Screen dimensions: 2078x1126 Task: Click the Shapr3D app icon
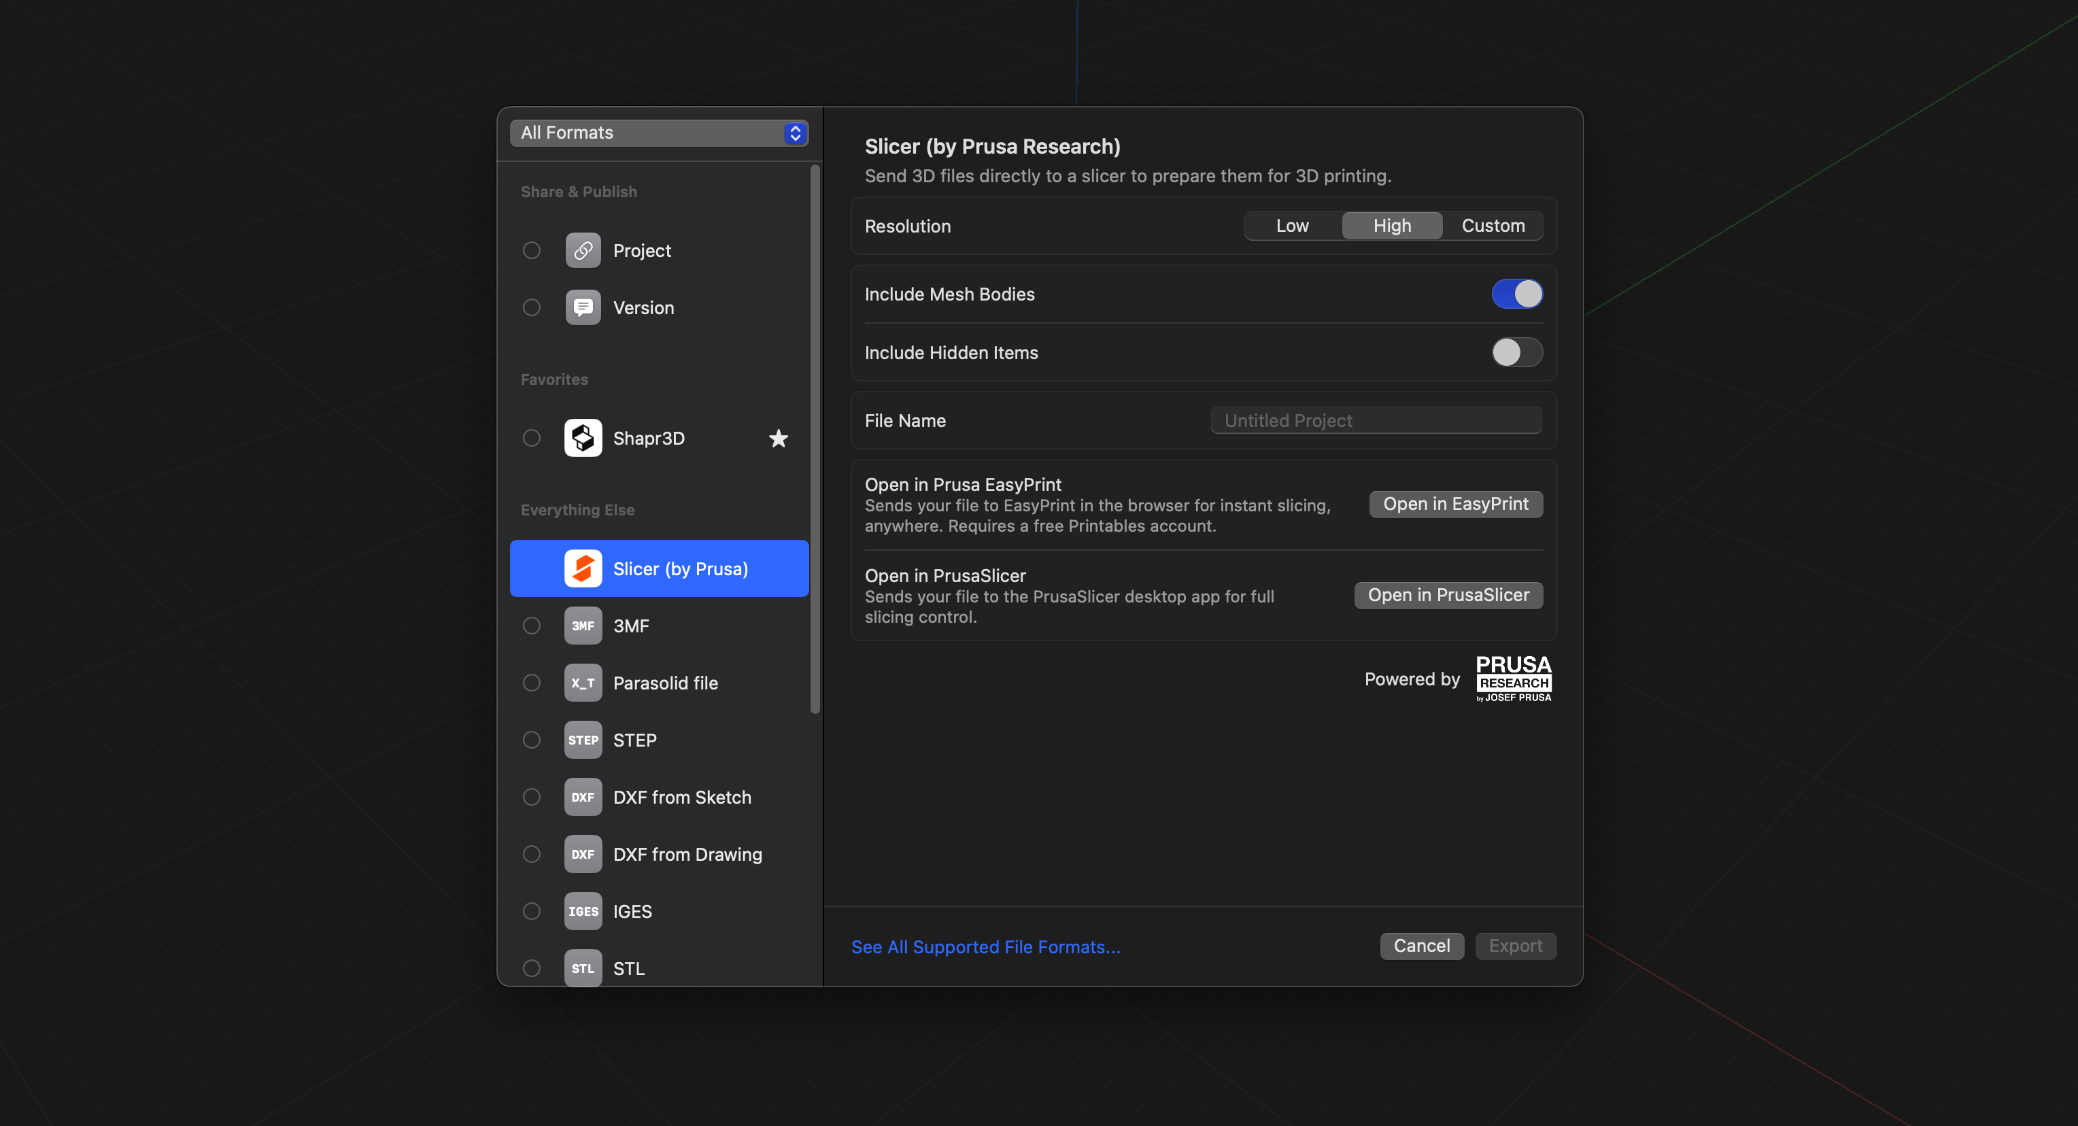583,438
